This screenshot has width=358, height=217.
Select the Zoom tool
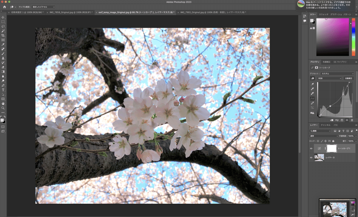3,108
